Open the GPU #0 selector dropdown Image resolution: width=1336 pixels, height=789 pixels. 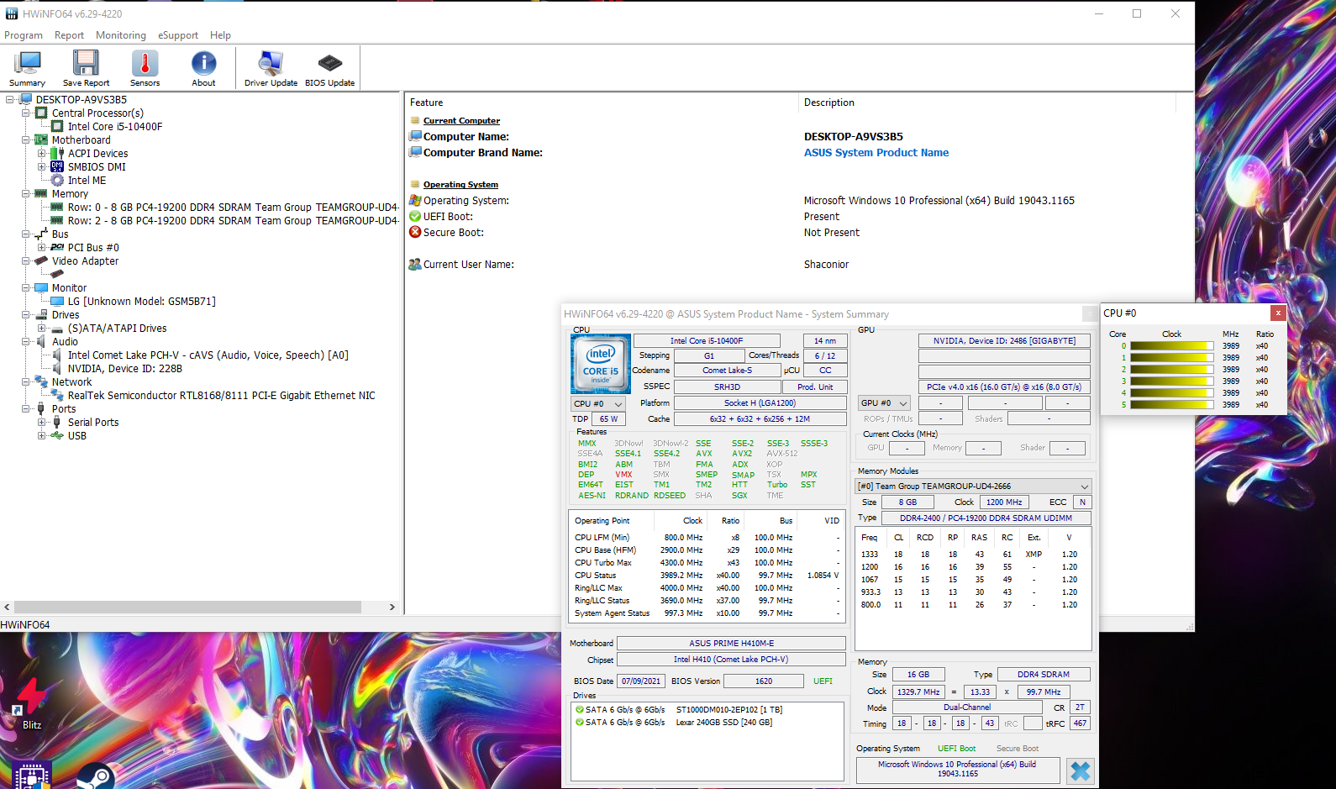(x=884, y=403)
